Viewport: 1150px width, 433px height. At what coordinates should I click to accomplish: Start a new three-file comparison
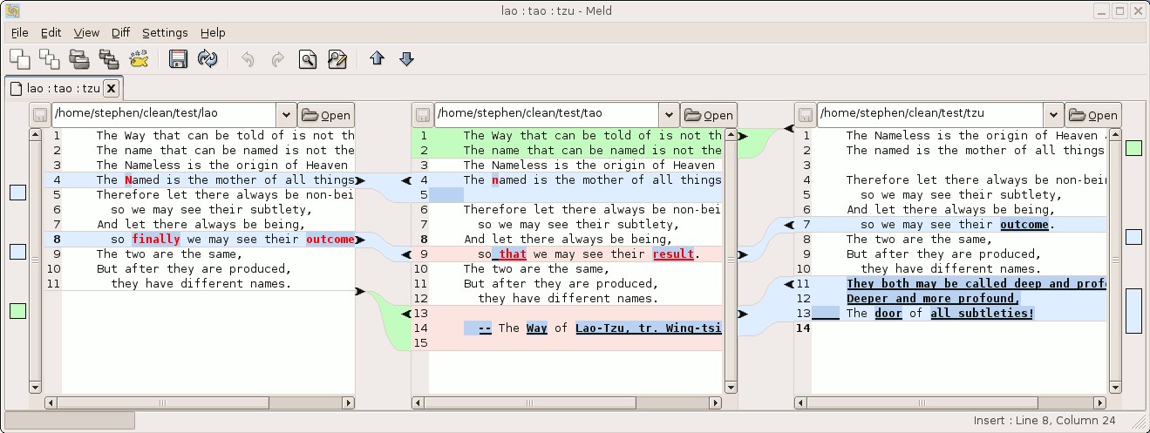[50, 59]
